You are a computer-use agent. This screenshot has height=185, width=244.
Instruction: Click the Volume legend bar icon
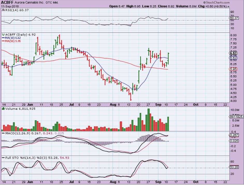3,109
